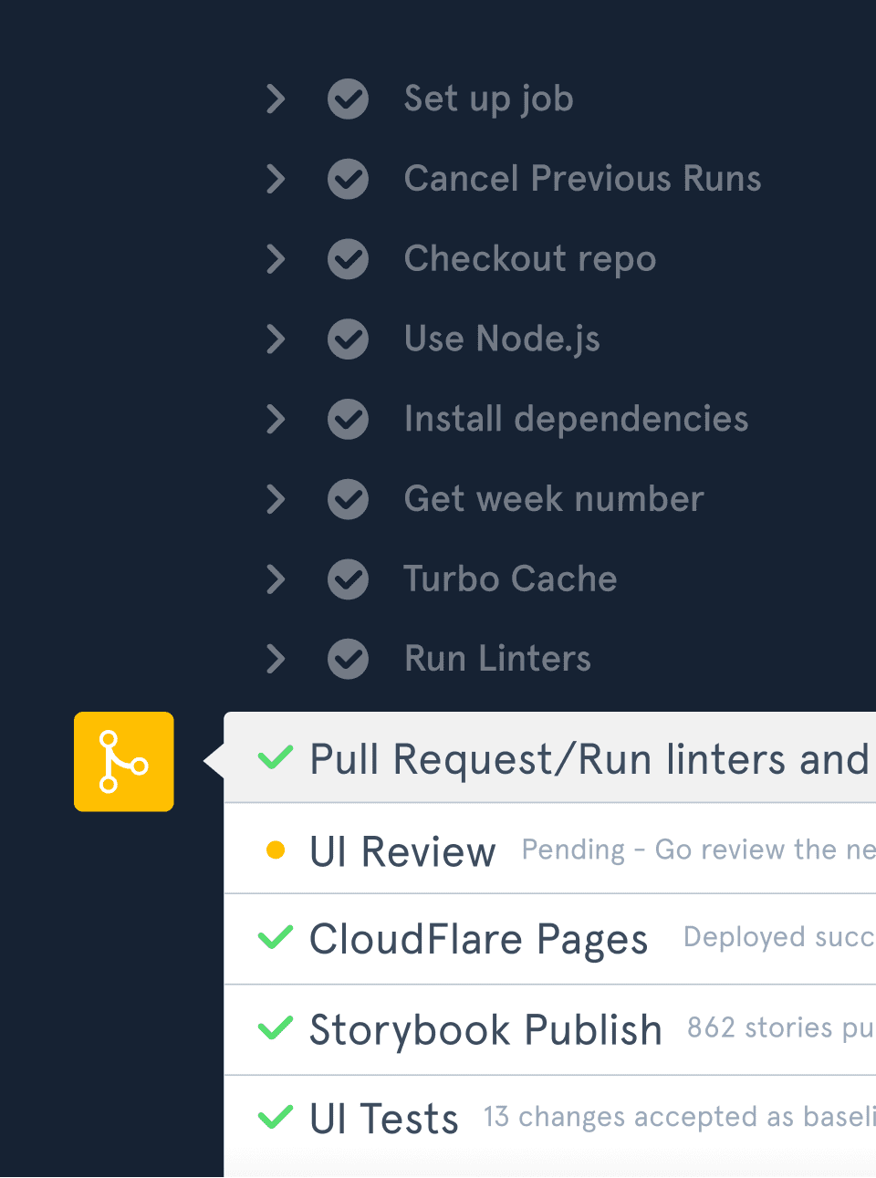Click the yellow git branch merge icon
This screenshot has width=876, height=1178.
click(x=123, y=761)
